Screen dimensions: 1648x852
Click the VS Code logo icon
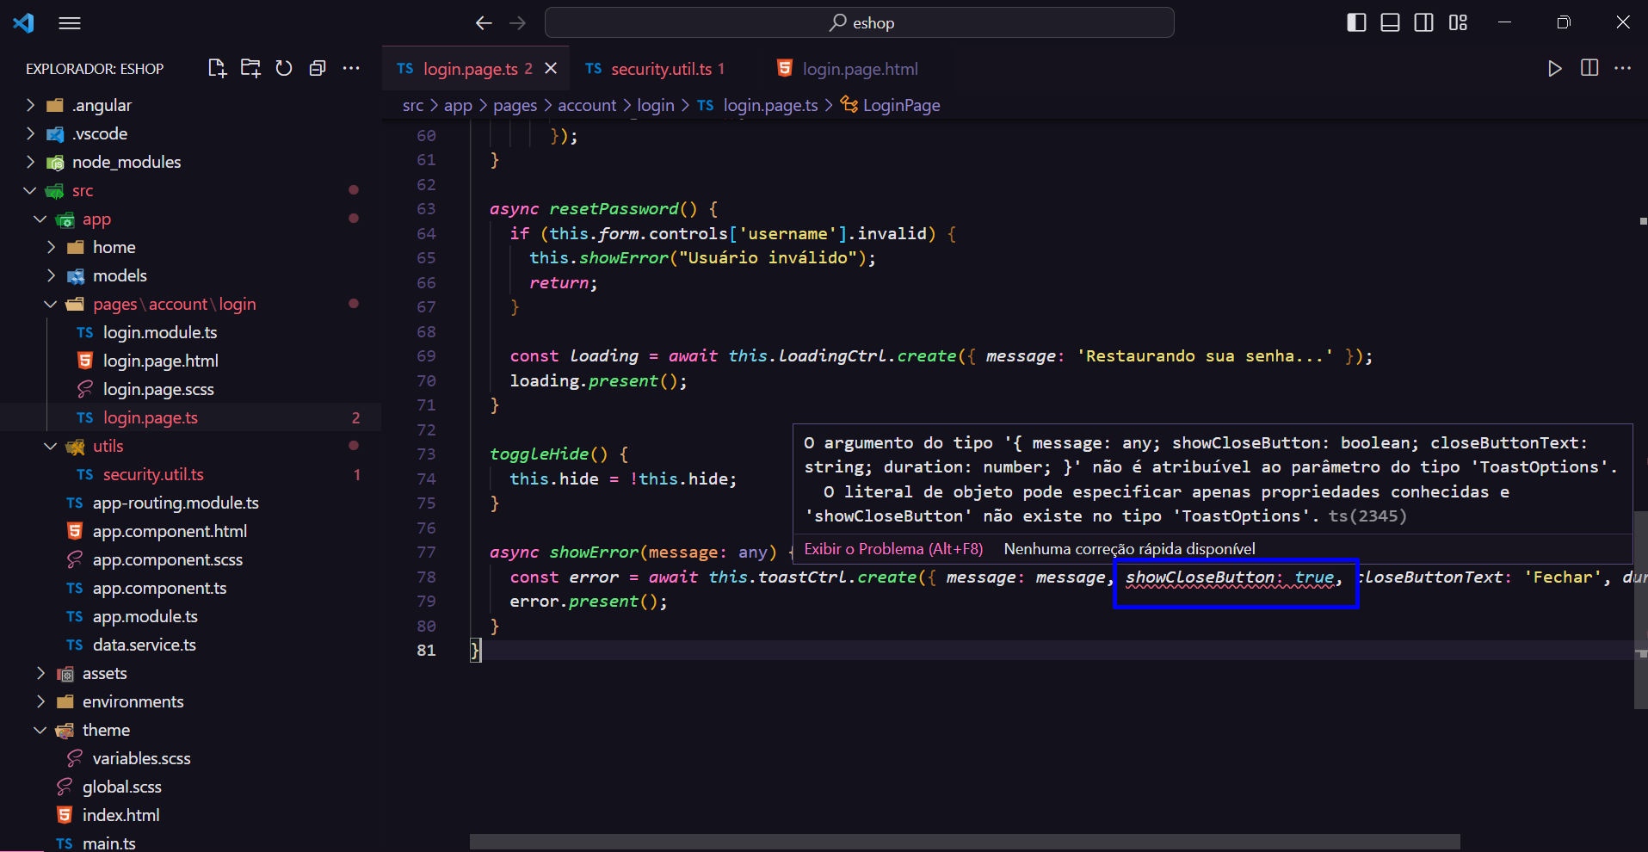tap(23, 23)
